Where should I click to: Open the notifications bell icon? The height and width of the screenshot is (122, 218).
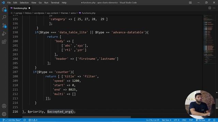pos(214,120)
